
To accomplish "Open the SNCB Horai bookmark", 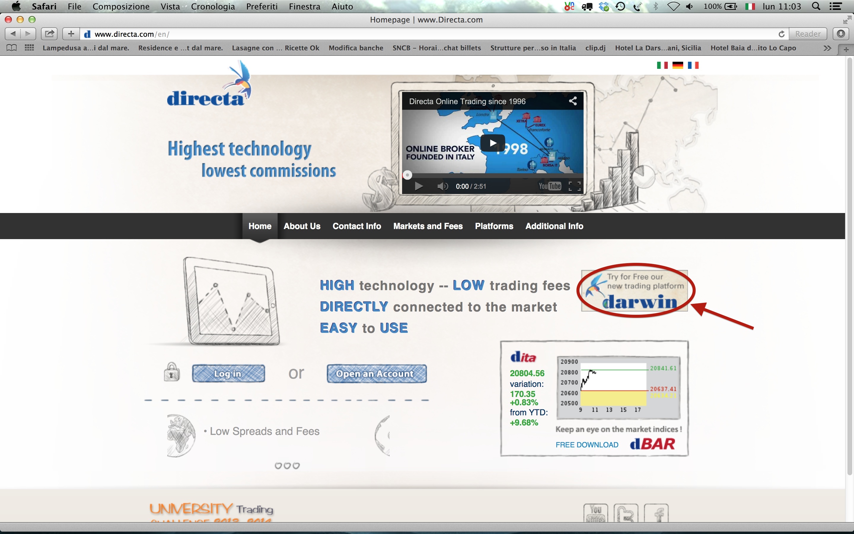I will pos(436,48).
